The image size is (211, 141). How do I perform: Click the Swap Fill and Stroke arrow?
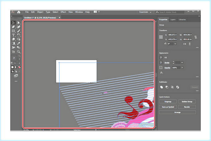(x=19, y=56)
